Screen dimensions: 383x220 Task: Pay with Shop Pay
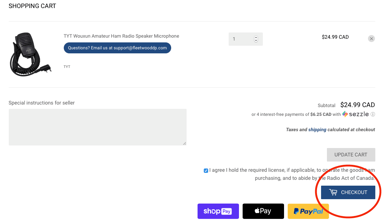pyautogui.click(x=218, y=211)
